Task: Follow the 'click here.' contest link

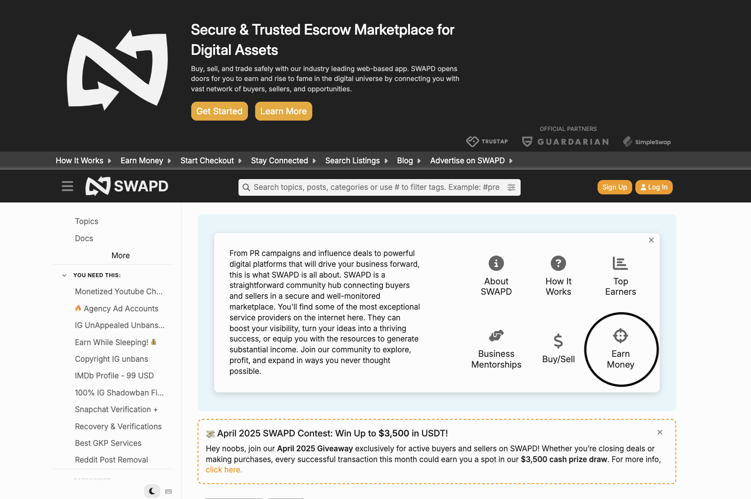Action: click(x=224, y=470)
